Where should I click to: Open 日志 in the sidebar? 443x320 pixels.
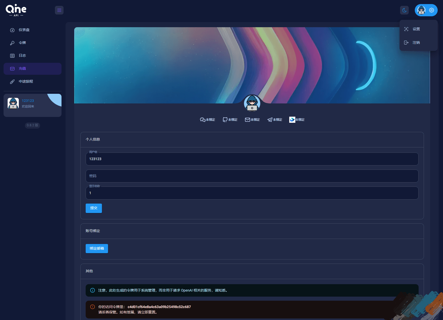[x=33, y=56]
